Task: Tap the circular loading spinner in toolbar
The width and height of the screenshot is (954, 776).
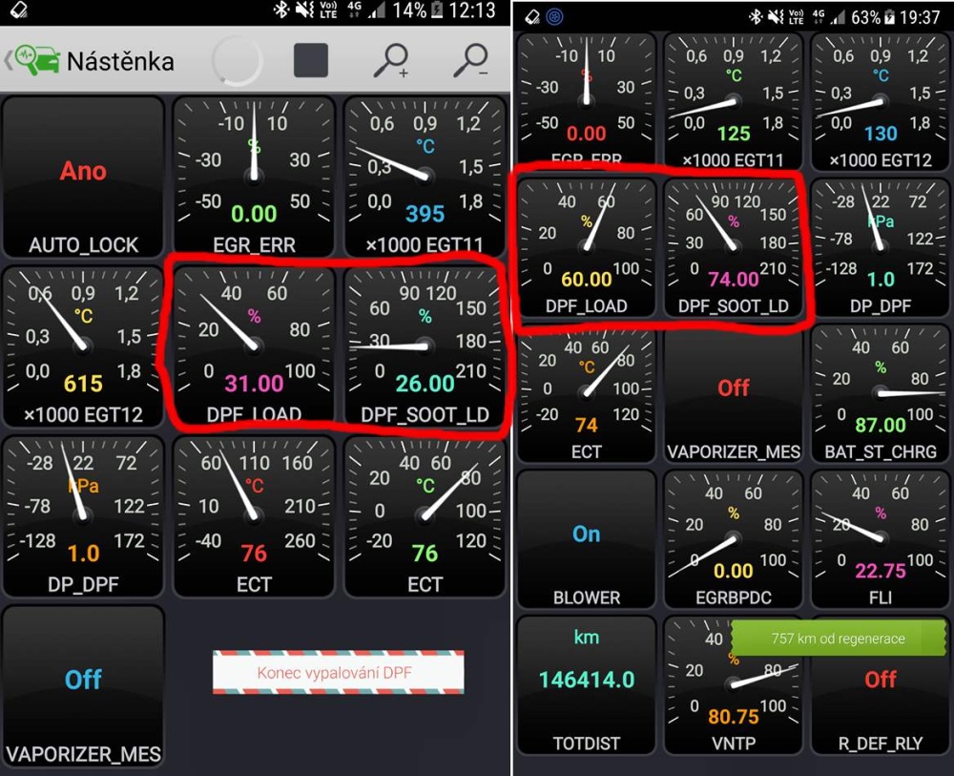Action: (237, 61)
